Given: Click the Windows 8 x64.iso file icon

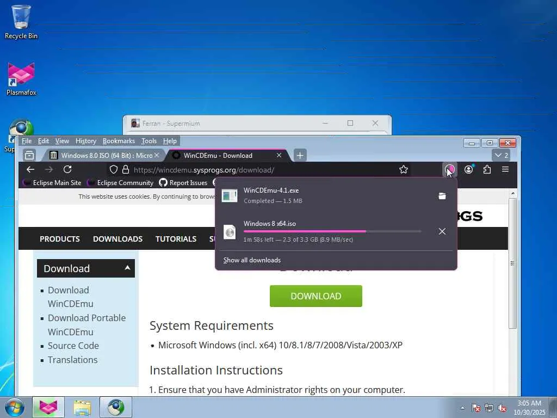Looking at the screenshot, I should point(230,232).
